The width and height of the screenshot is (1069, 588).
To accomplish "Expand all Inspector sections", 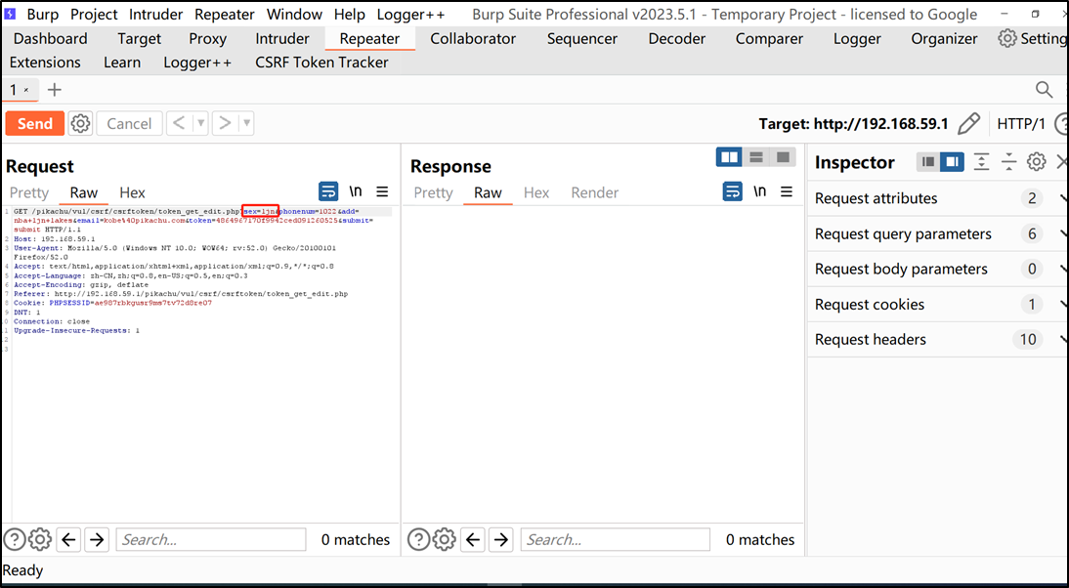I will 981,161.
